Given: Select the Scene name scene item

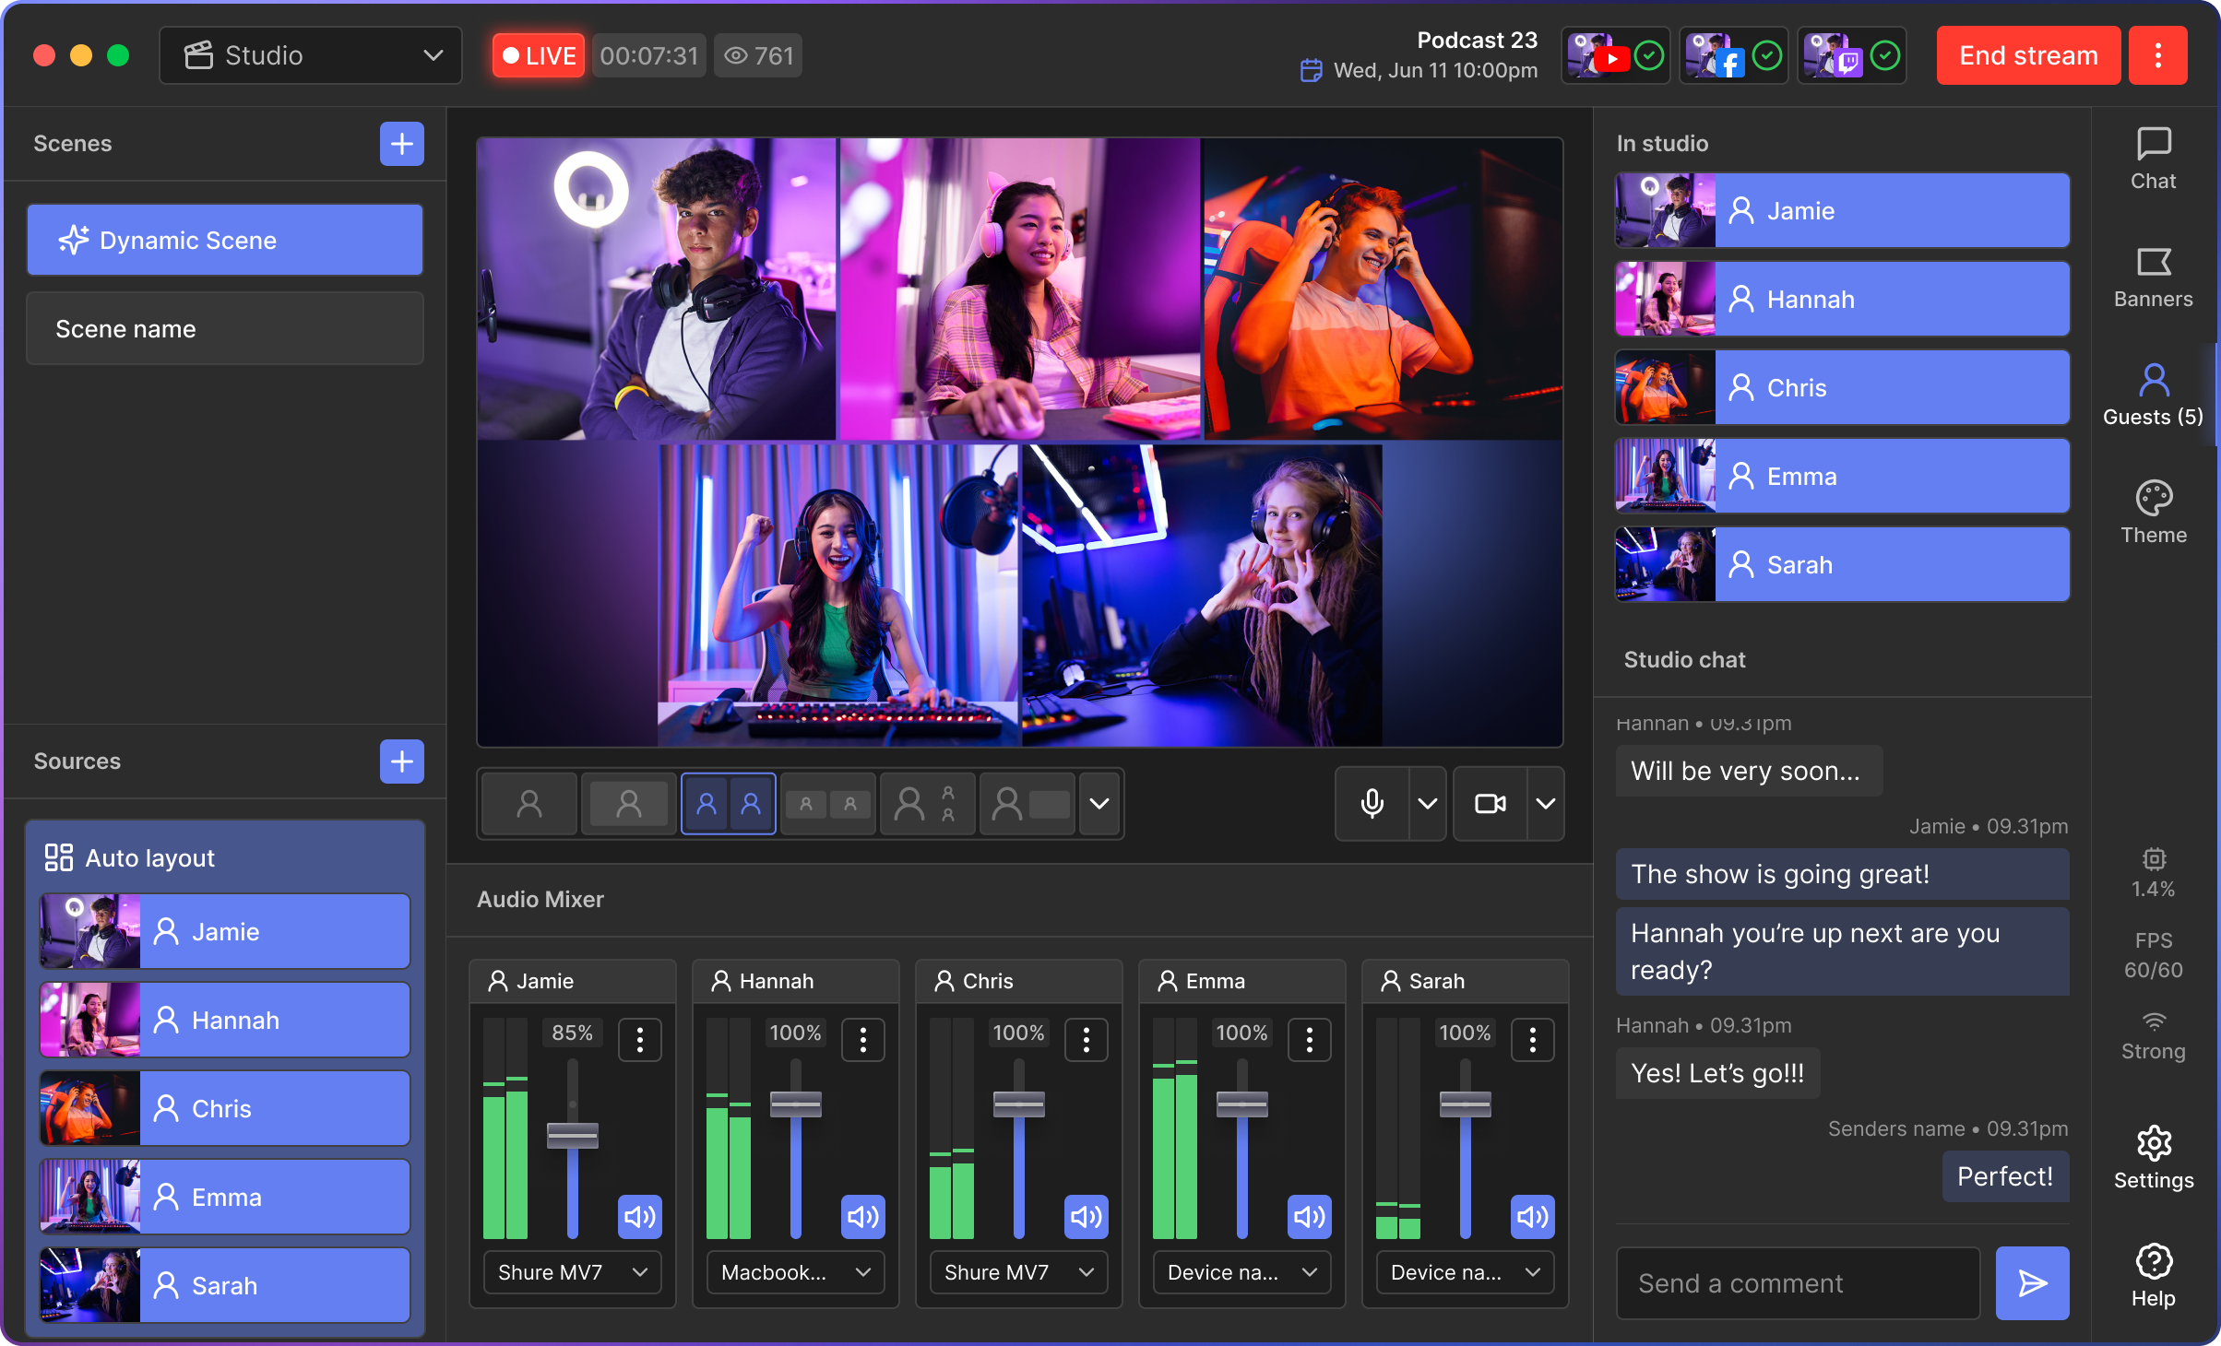Looking at the screenshot, I should [225, 329].
